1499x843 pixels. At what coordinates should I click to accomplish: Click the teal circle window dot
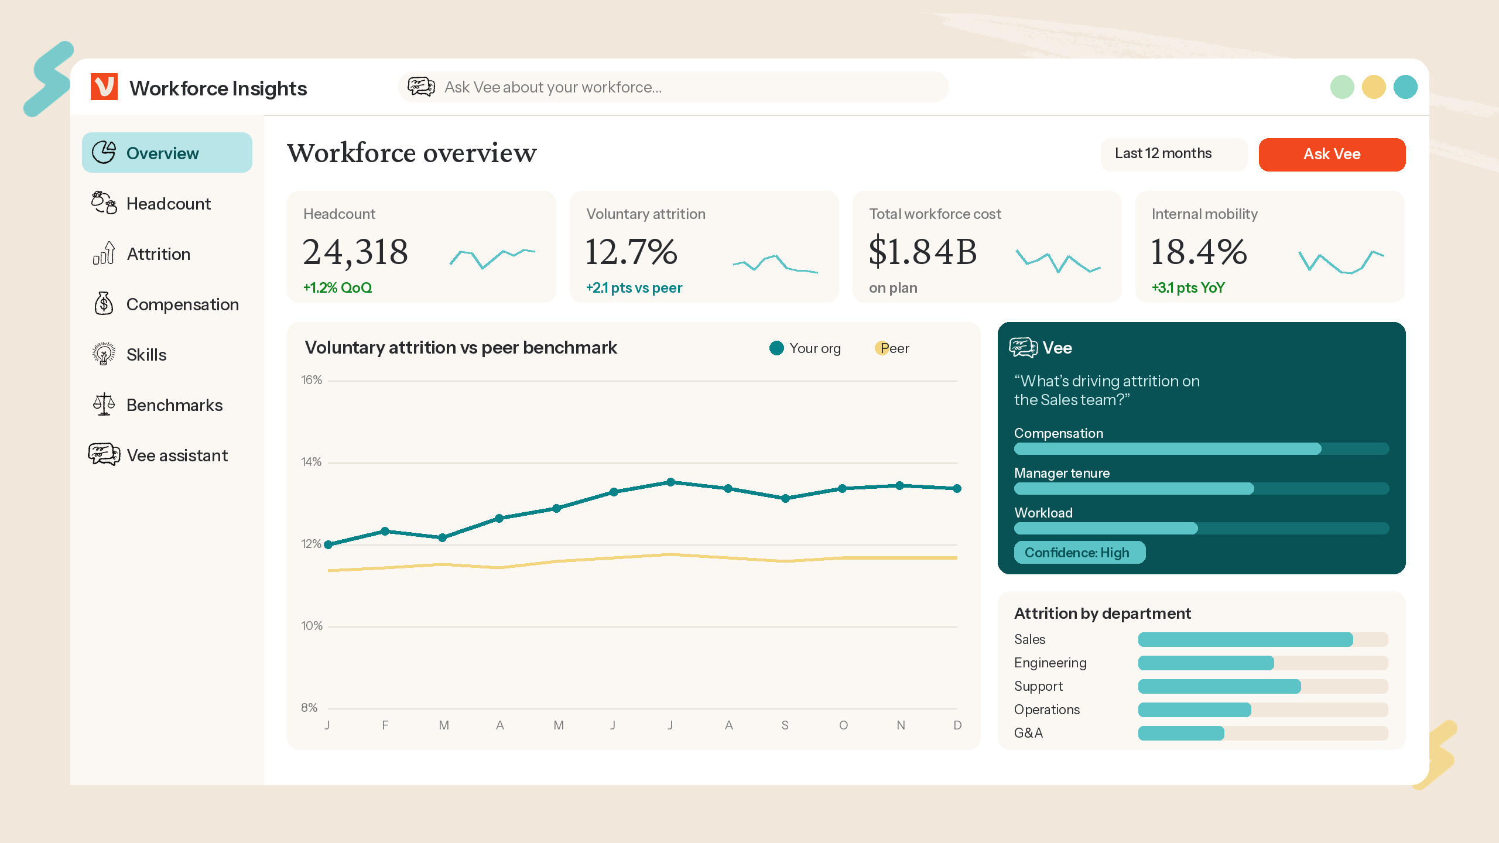1405,87
